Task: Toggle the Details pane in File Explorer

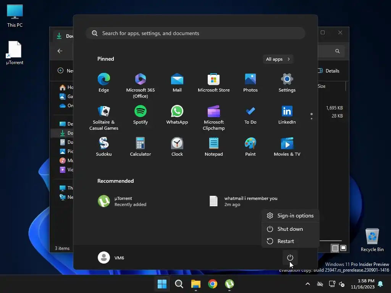Action: click(329, 71)
